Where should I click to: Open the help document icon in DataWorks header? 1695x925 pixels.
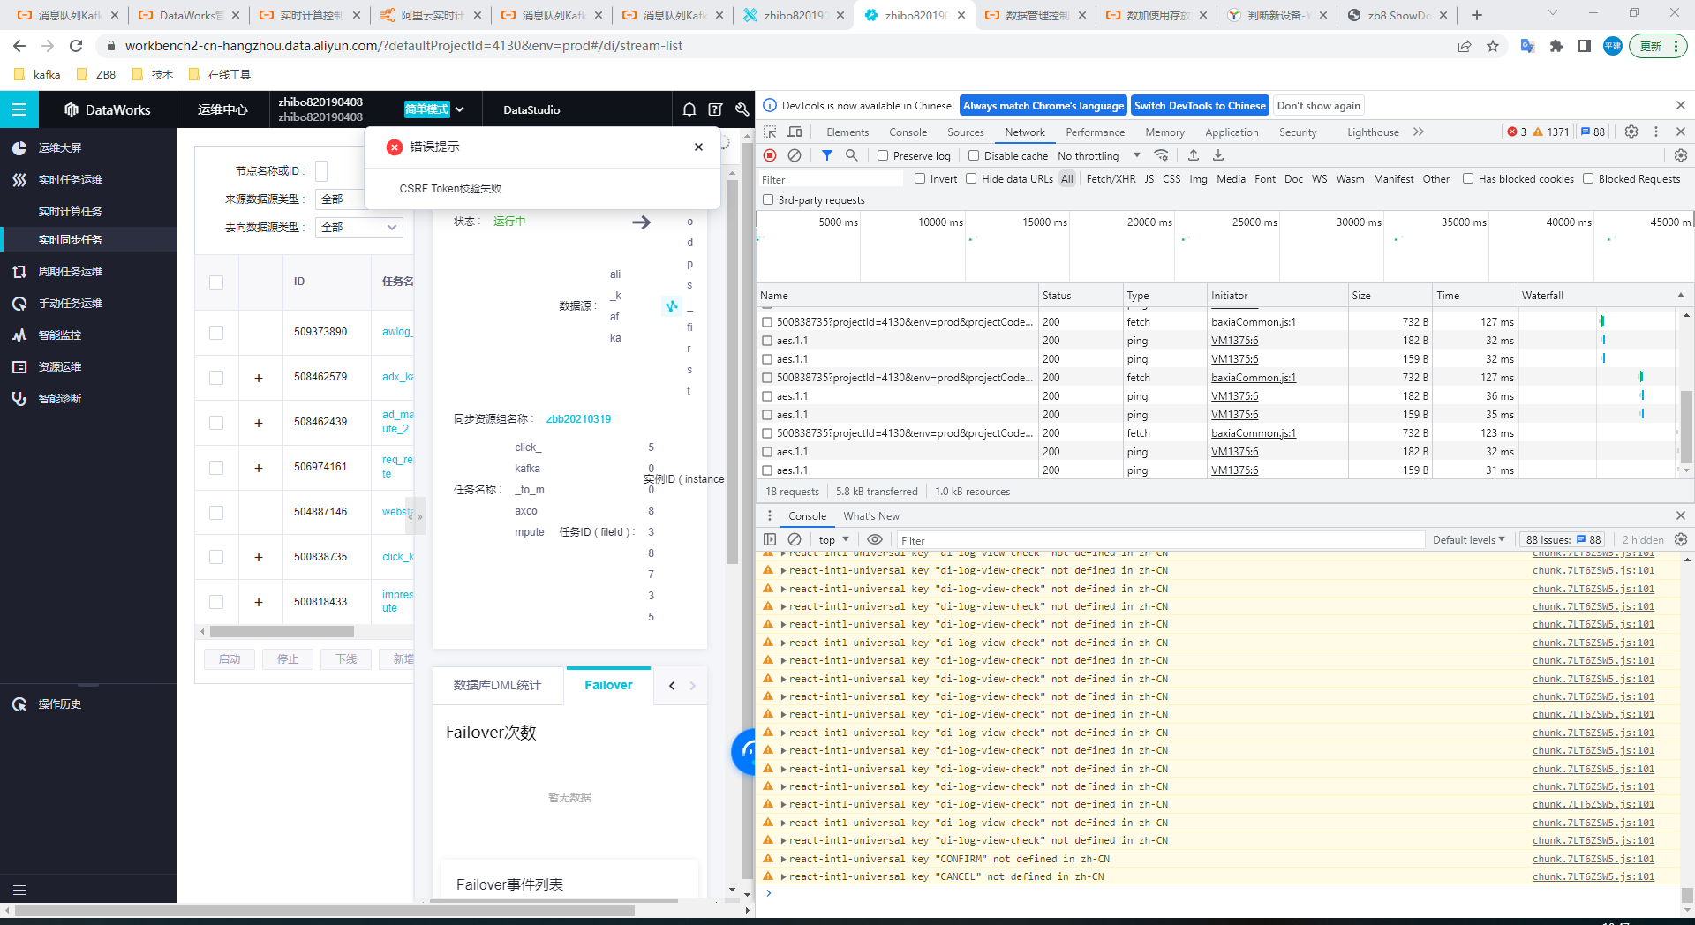point(716,109)
